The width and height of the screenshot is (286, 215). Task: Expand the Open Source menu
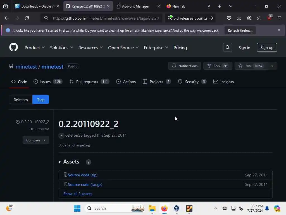click(x=123, y=48)
